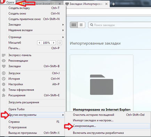Open a new tab with plus button
The width and height of the screenshot is (151, 137).
(113, 4)
